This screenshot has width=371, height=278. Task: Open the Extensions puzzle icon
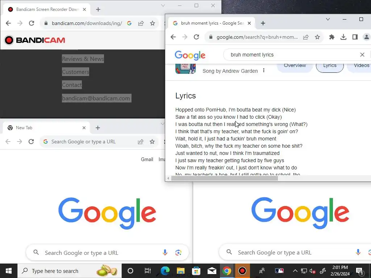[332, 37]
